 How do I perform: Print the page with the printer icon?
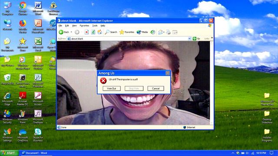coord(168,32)
